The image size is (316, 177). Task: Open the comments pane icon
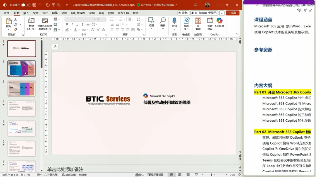(222, 13)
